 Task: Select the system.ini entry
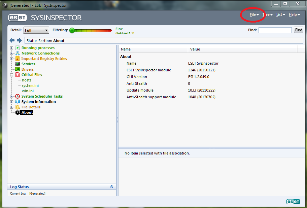pos(30,85)
